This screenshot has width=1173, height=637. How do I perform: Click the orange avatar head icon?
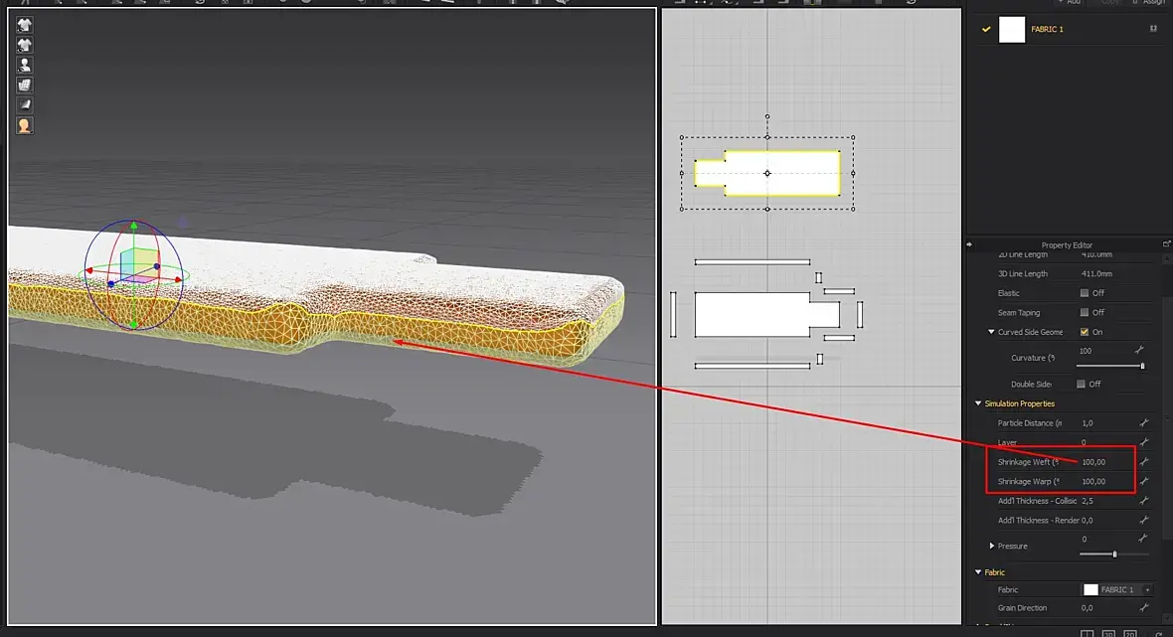pyautogui.click(x=24, y=125)
